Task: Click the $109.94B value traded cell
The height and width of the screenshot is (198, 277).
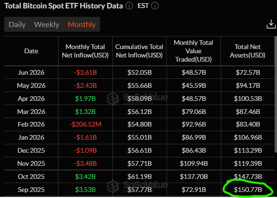Action: tap(194, 163)
